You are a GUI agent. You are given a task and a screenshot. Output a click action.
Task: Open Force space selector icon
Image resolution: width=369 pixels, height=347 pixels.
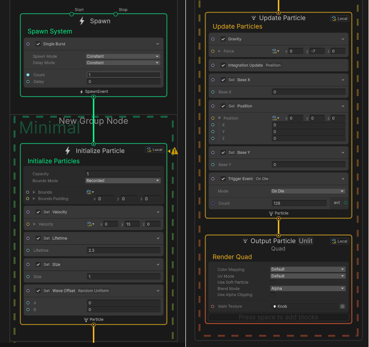(x=275, y=51)
